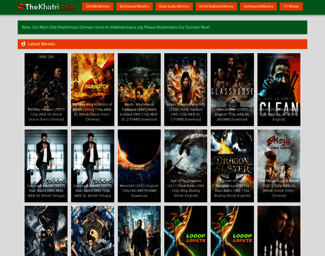Open the Clean (2022) Dual Audio poster
Viewport: 325px width, 256px height.
coord(279,89)
